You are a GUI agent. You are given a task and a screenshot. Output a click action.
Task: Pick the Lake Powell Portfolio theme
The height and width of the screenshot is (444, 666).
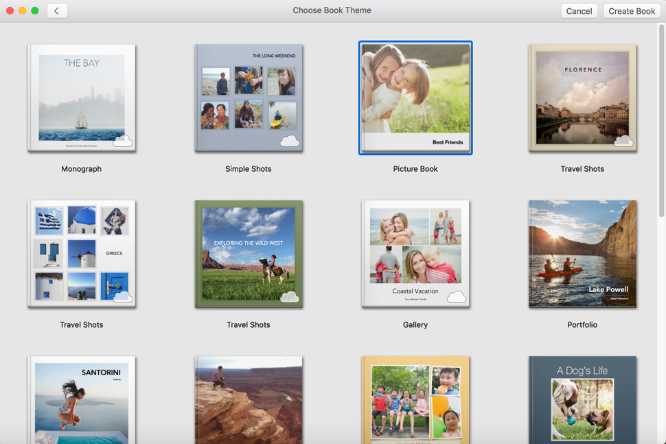[x=582, y=253]
